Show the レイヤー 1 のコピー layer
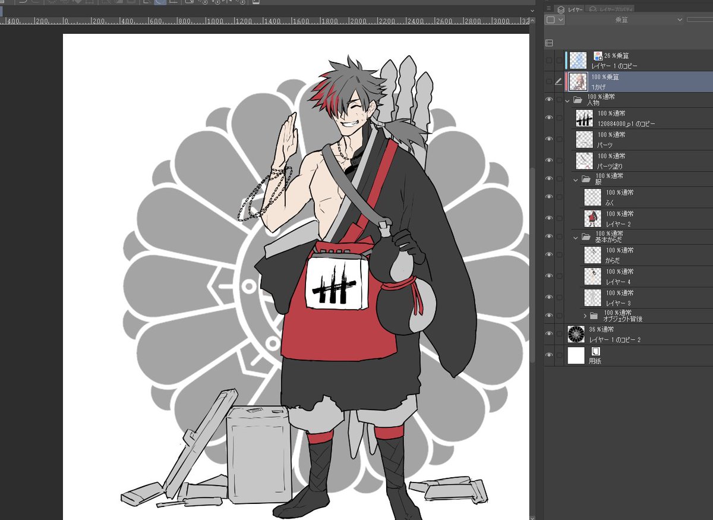The width and height of the screenshot is (713, 520). (x=549, y=60)
